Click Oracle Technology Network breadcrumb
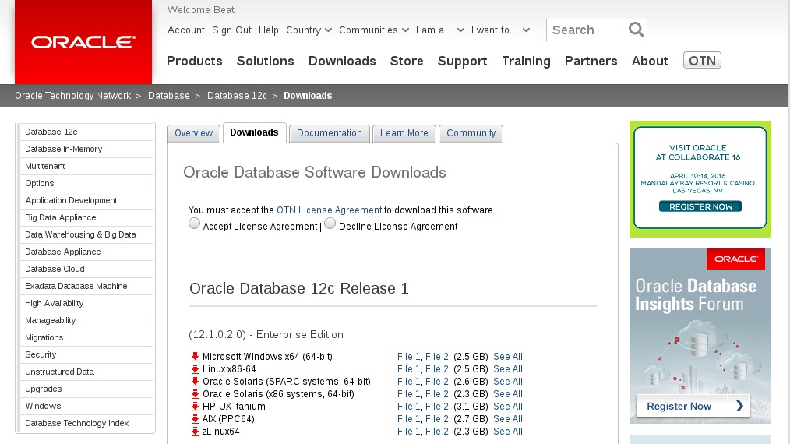This screenshot has height=444, width=790. coord(73,96)
